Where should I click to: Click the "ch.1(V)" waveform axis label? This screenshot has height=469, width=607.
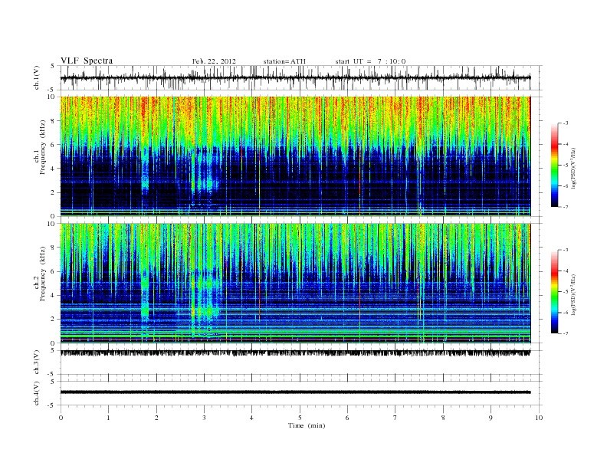pyautogui.click(x=37, y=77)
